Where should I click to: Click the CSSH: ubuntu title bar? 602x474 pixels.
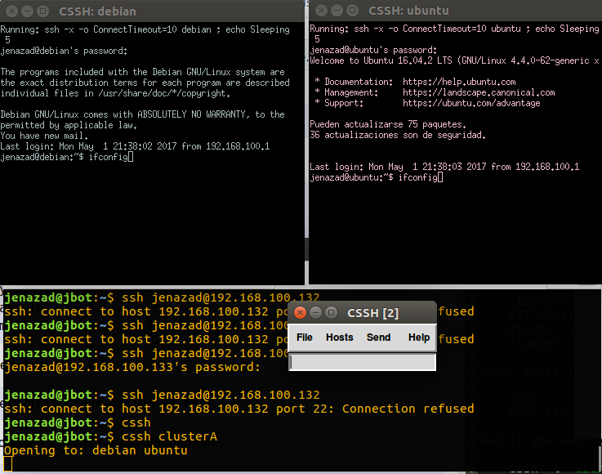pos(455,11)
